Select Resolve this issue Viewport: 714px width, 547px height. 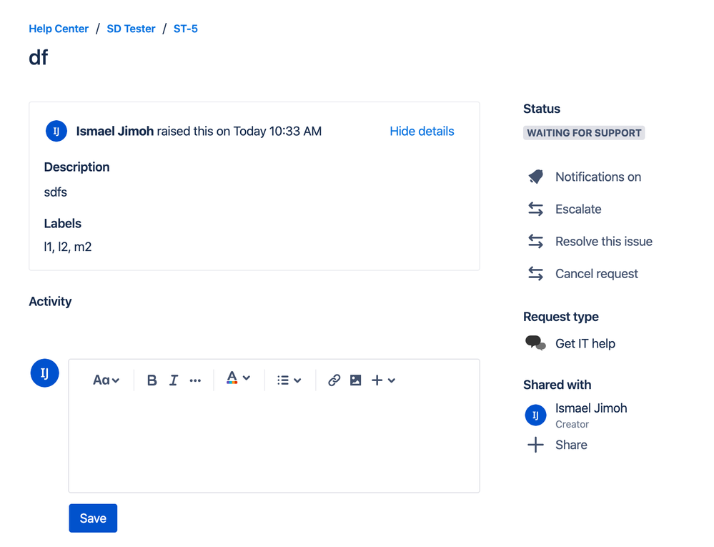pos(603,241)
